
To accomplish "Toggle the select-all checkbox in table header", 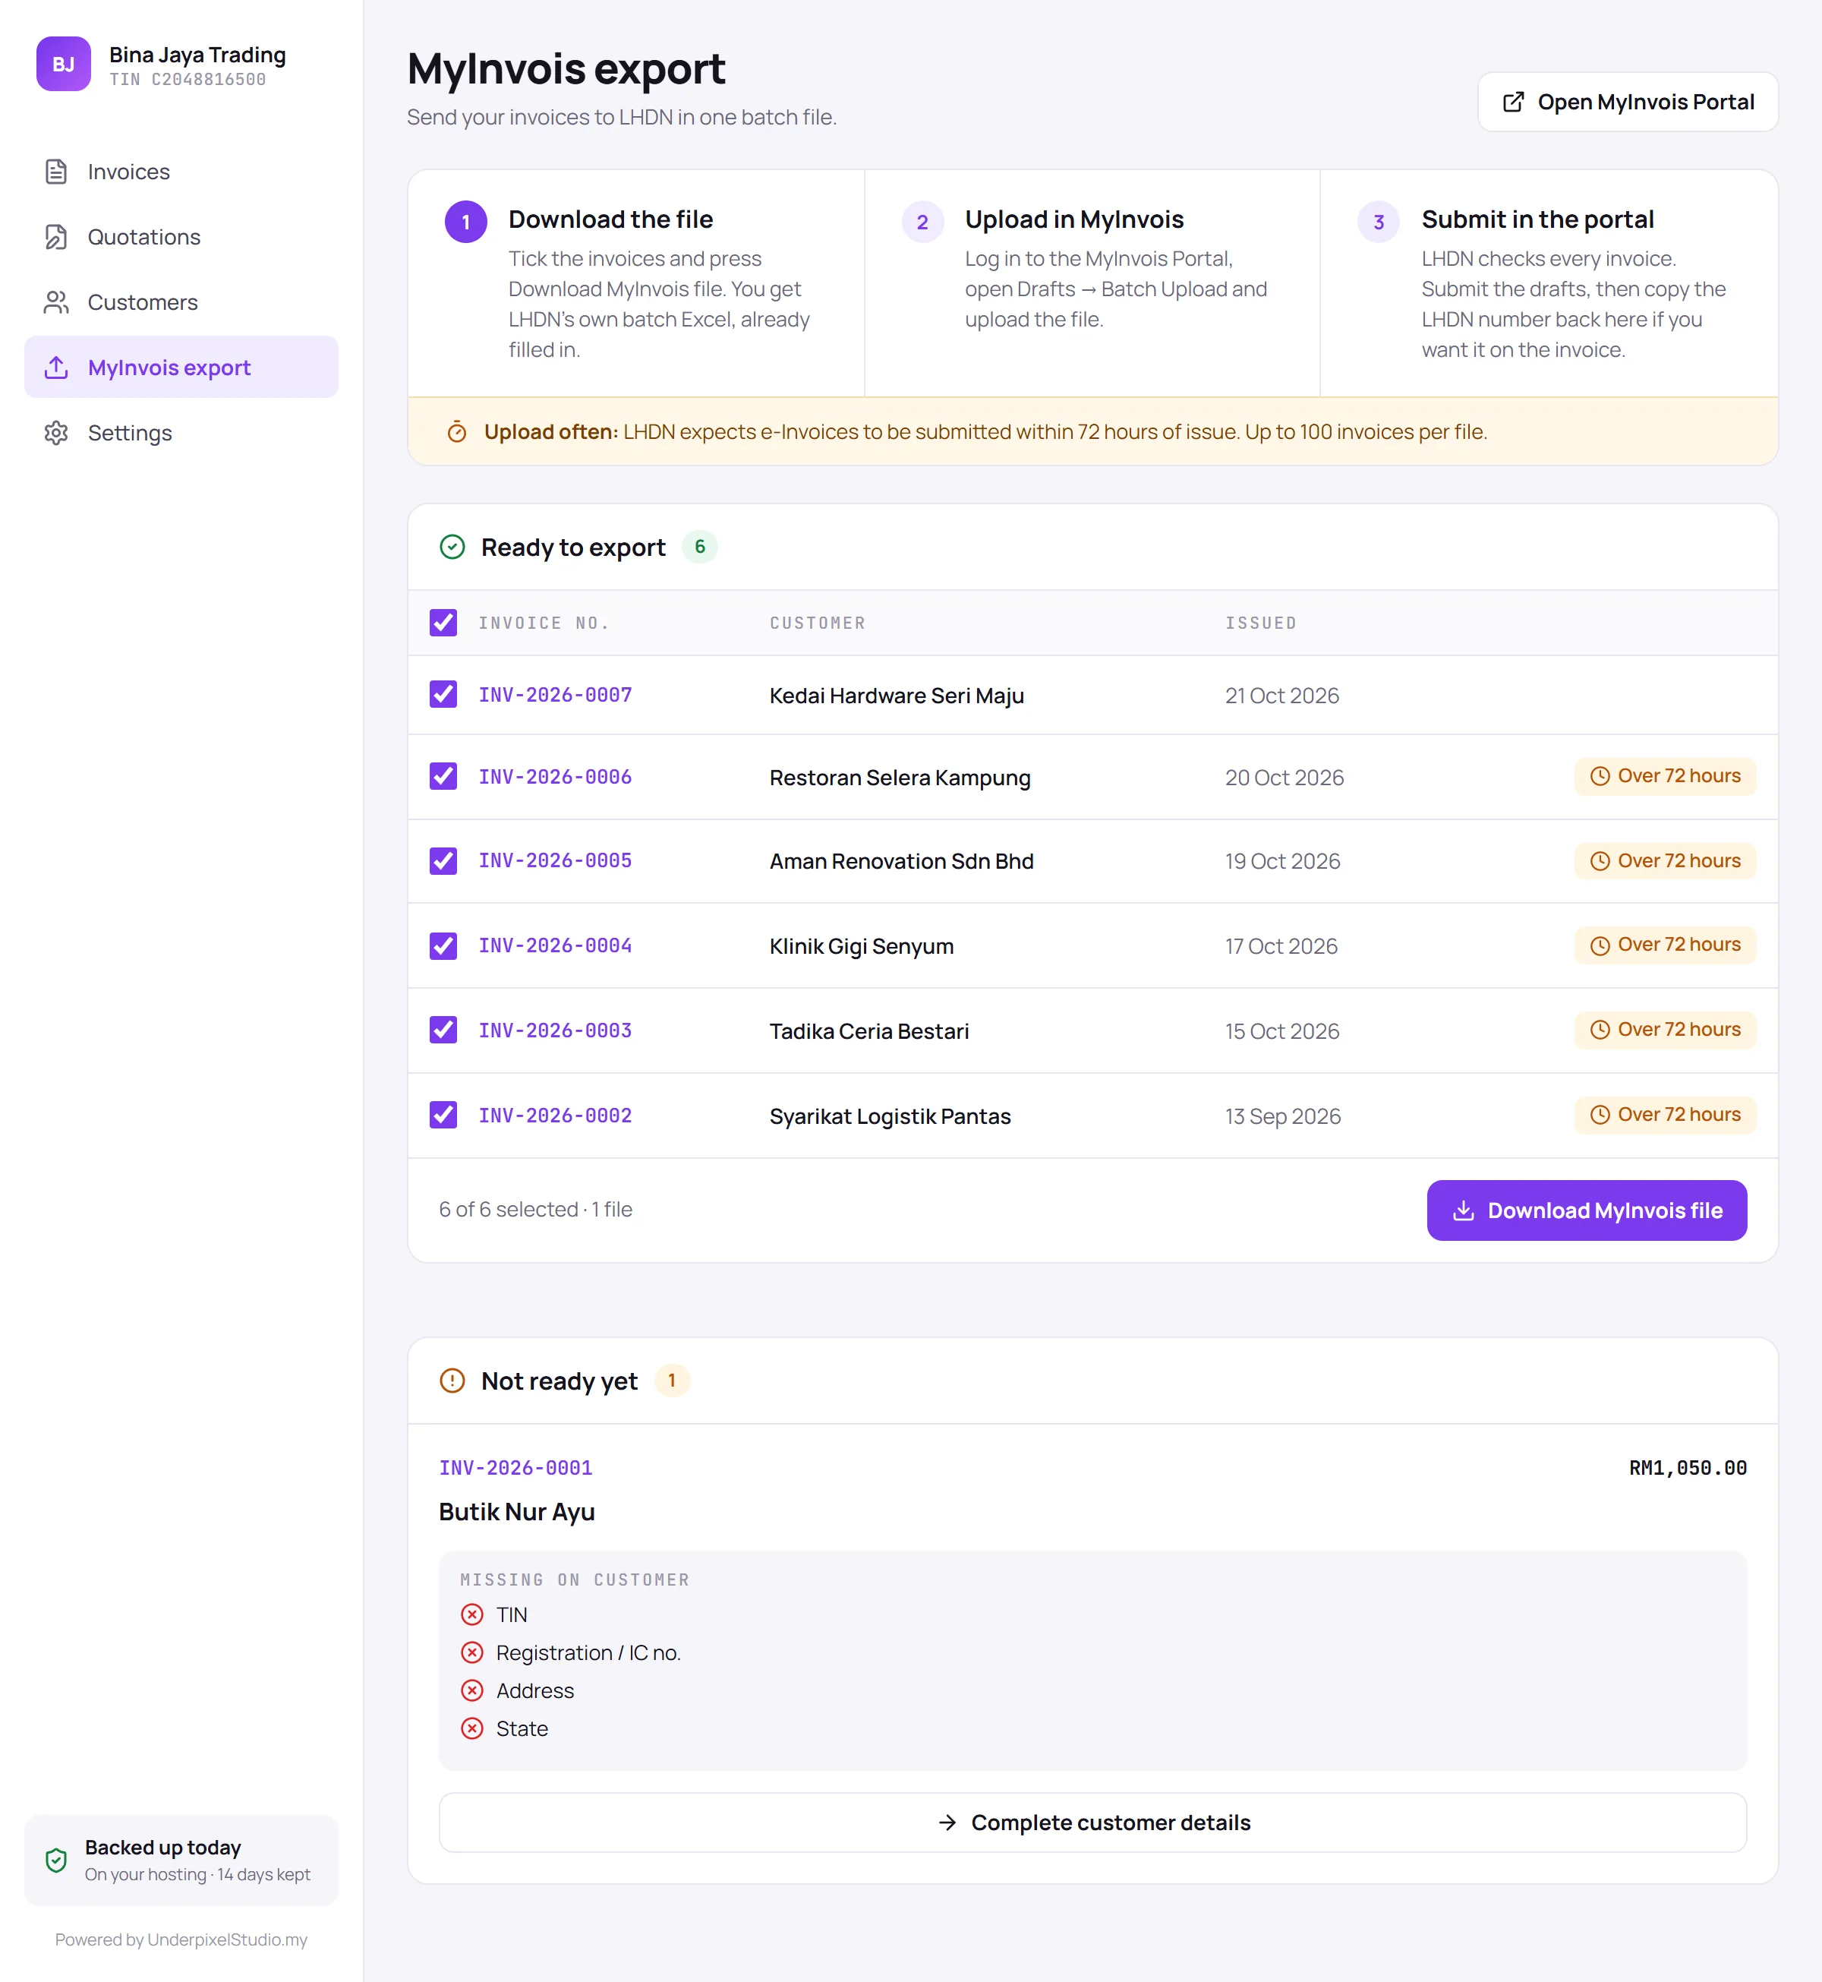I will 443,622.
